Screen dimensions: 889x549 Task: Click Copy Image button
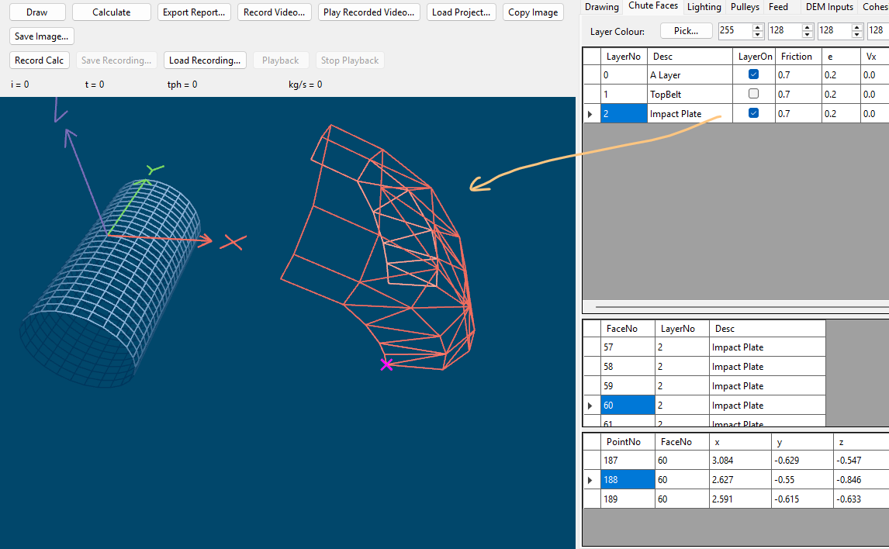point(533,12)
